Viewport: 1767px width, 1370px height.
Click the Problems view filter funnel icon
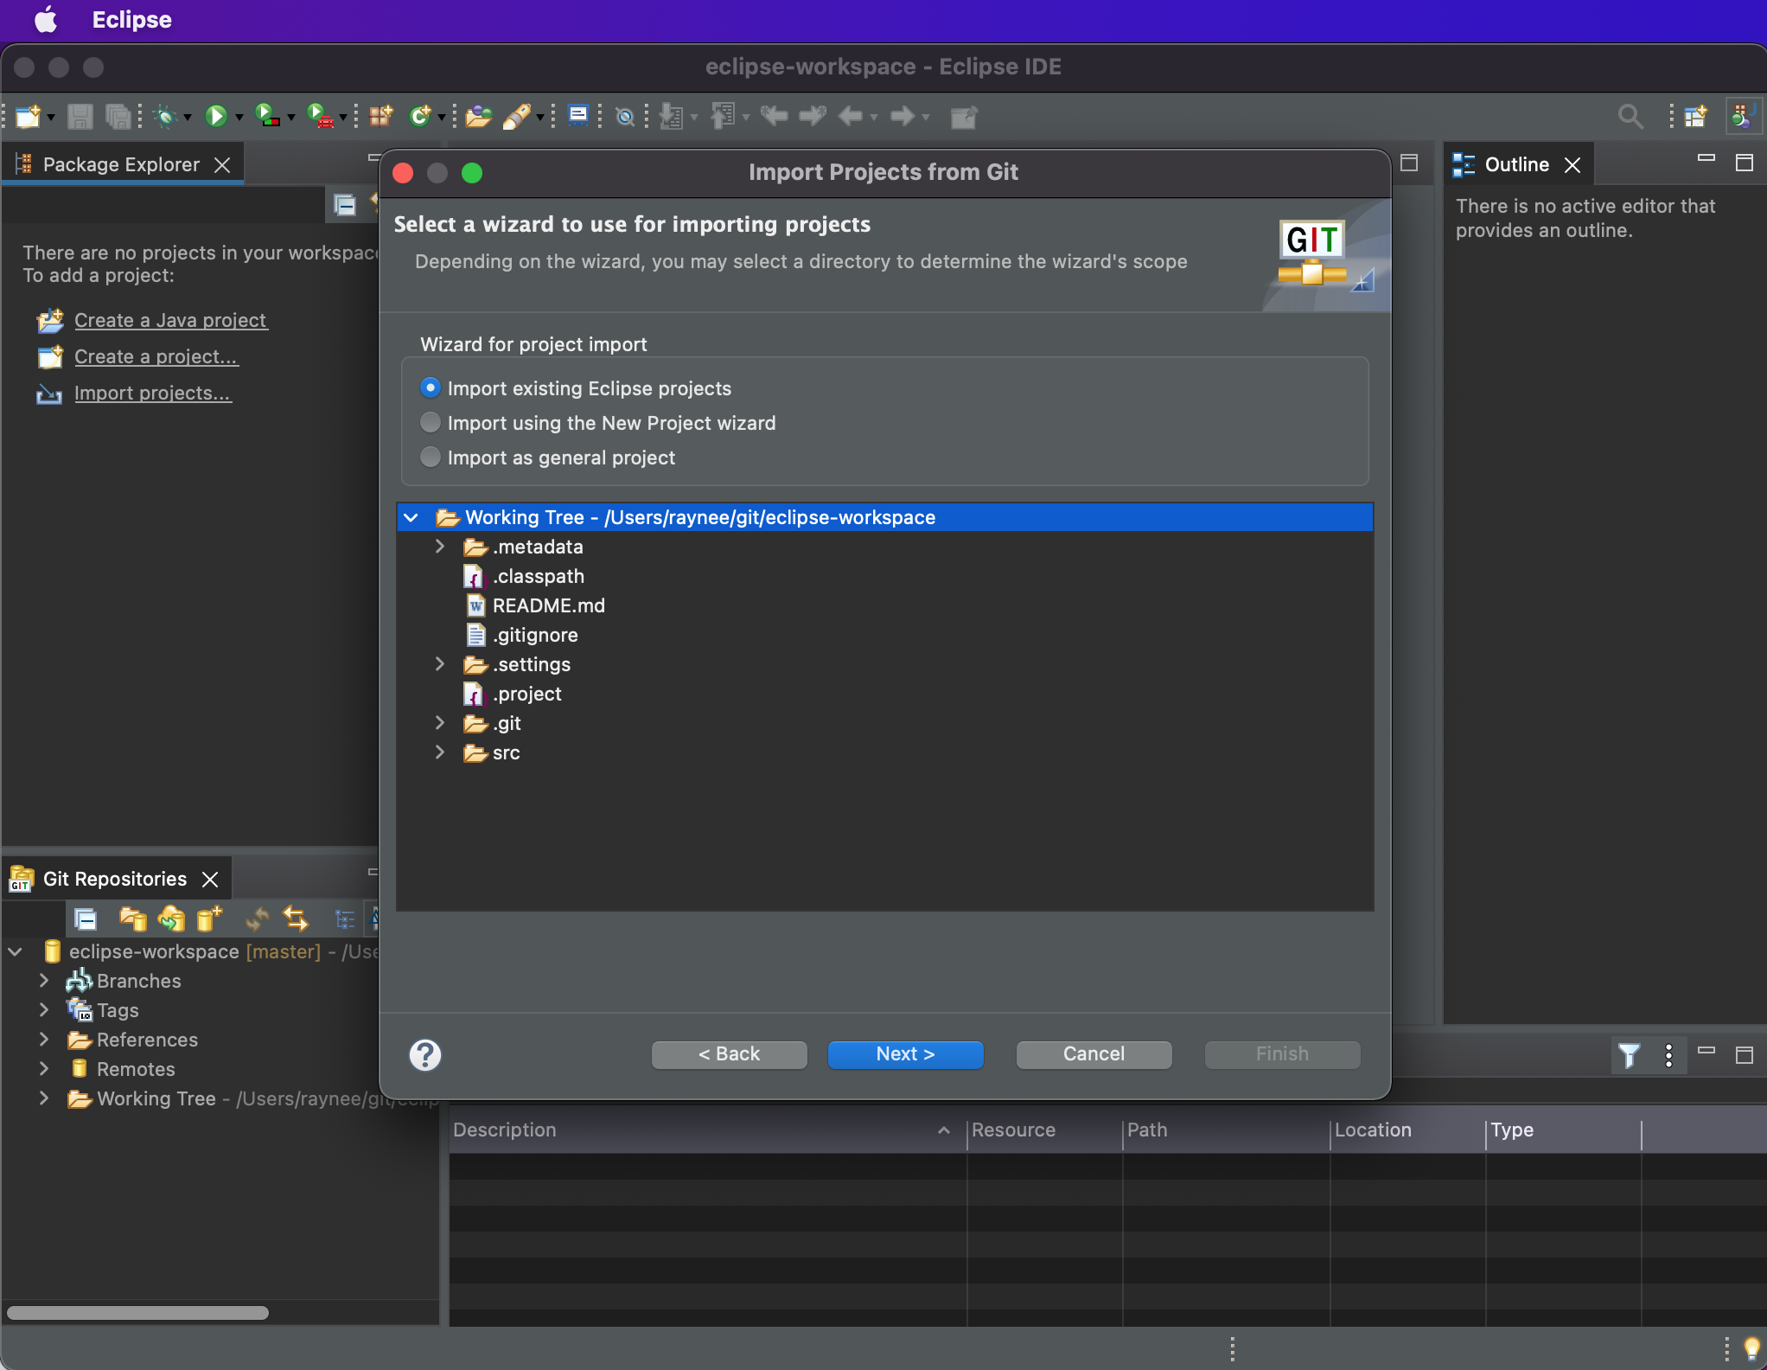point(1629,1055)
